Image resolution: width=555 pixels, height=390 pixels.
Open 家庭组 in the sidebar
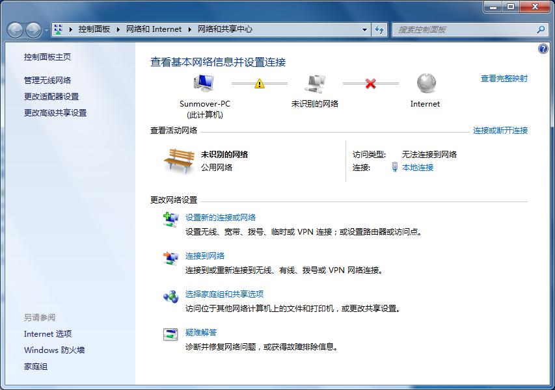click(36, 367)
